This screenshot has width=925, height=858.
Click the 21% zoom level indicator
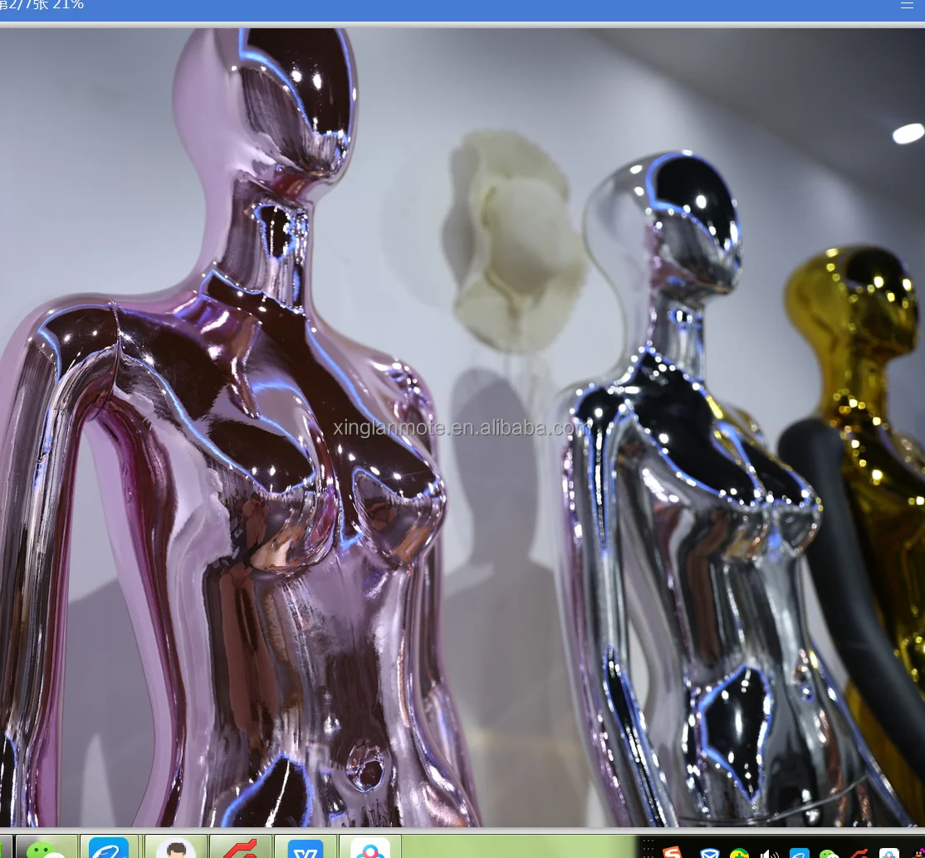(x=66, y=6)
